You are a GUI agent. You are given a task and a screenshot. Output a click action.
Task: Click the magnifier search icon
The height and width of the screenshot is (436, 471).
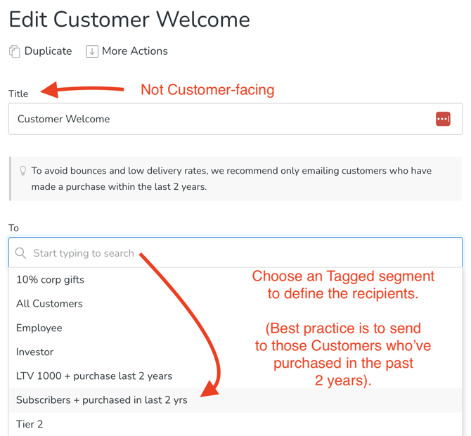tap(21, 253)
